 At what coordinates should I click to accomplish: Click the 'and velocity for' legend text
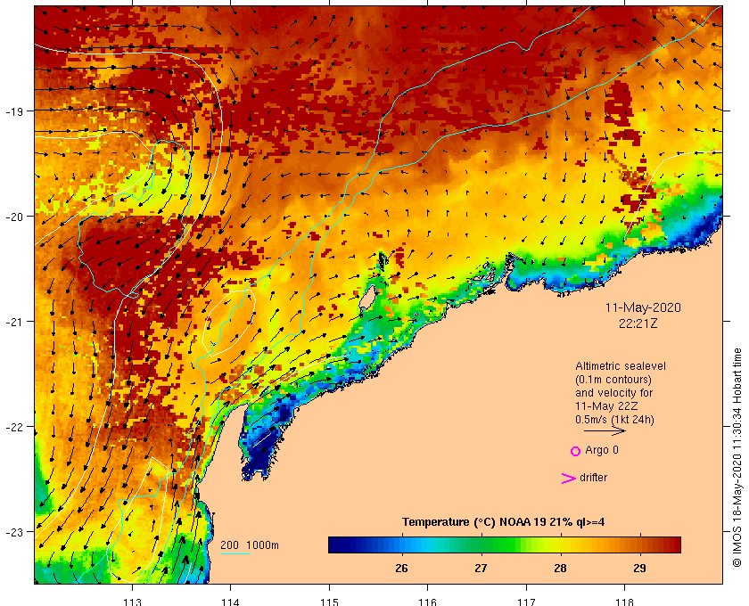(x=613, y=393)
